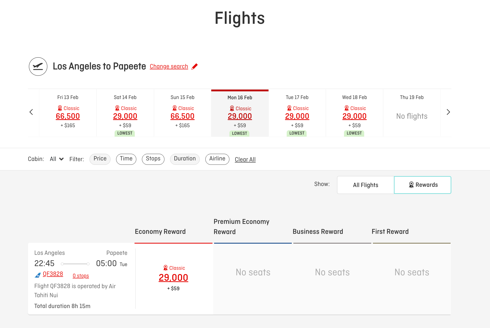Click the Change search link

click(169, 67)
